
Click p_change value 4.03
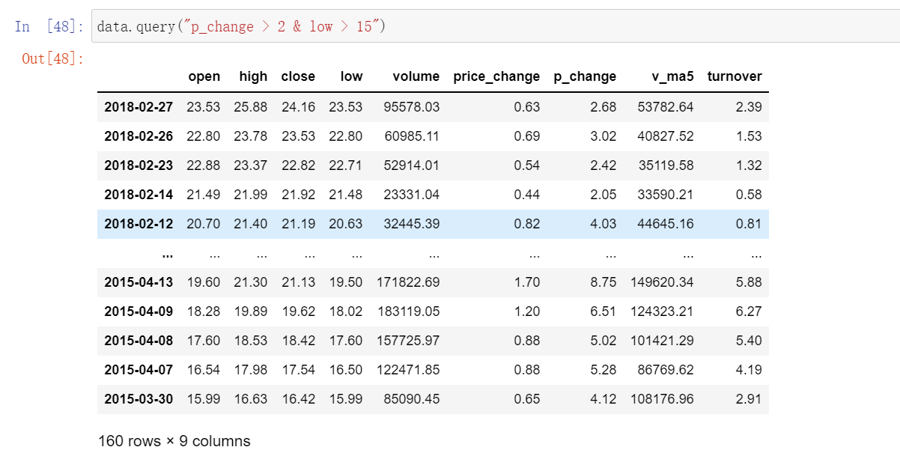603,224
